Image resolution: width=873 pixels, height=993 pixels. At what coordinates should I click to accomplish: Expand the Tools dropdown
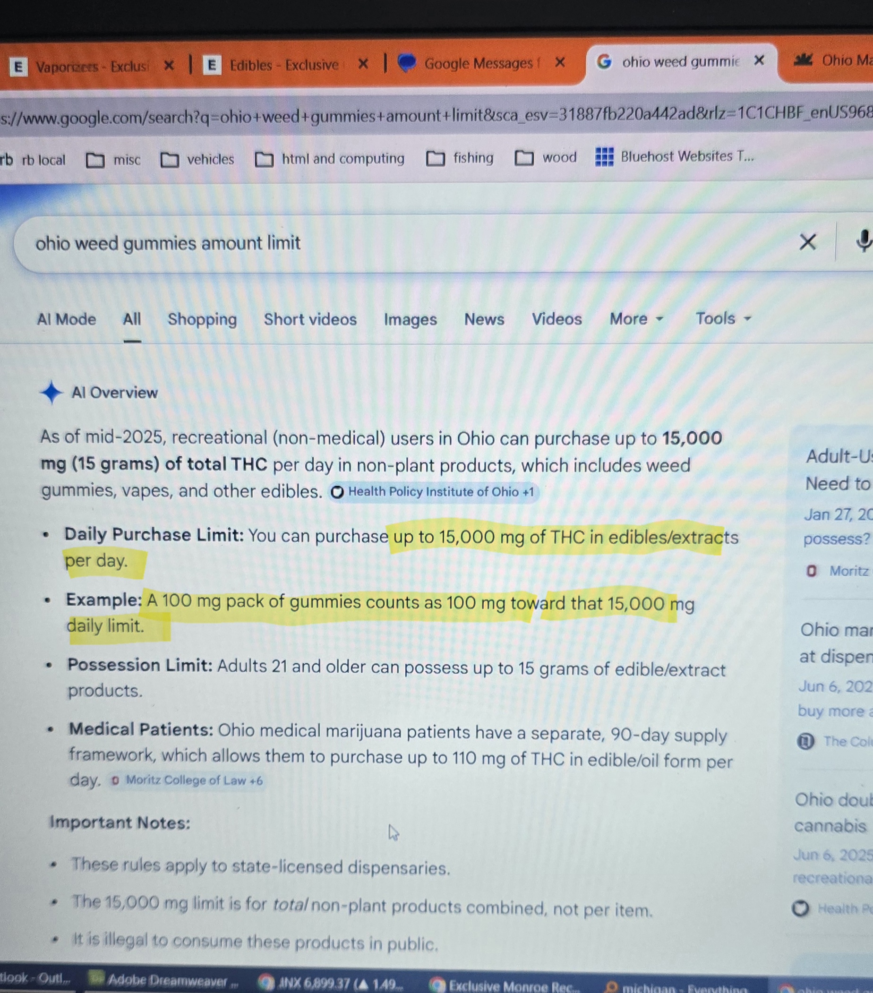pyautogui.click(x=723, y=318)
